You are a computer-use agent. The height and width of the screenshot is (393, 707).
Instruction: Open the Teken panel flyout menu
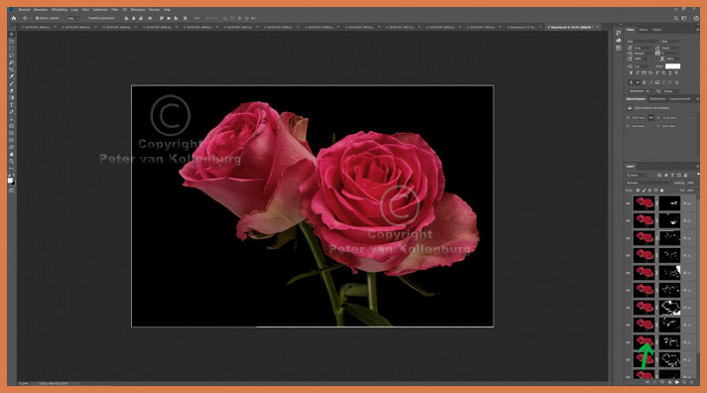697,30
